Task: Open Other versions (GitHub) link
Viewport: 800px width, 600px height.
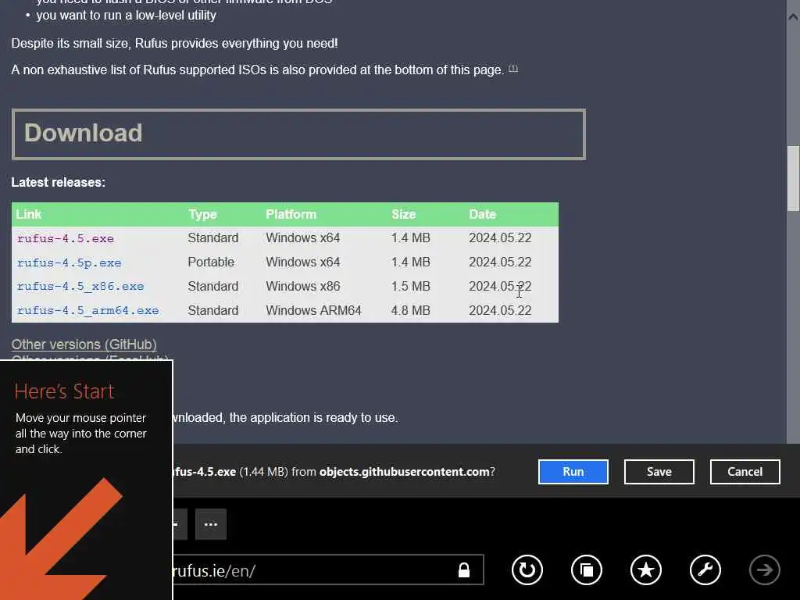Action: tap(84, 345)
